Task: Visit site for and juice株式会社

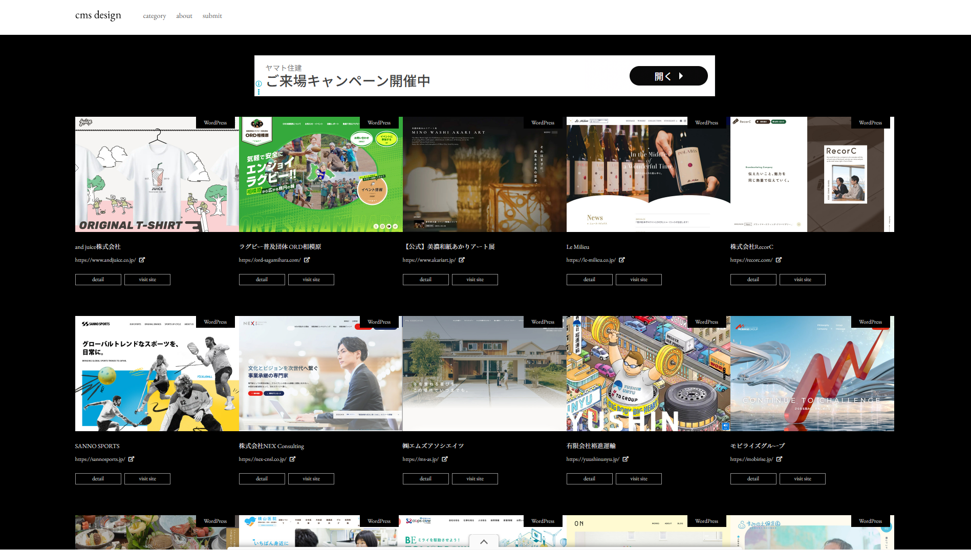Action: click(147, 280)
